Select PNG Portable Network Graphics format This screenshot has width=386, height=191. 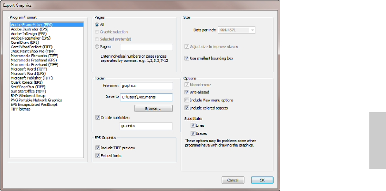[x=47, y=100]
